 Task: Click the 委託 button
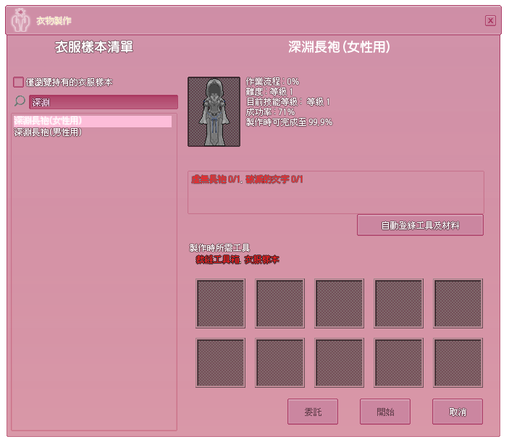pyautogui.click(x=313, y=412)
